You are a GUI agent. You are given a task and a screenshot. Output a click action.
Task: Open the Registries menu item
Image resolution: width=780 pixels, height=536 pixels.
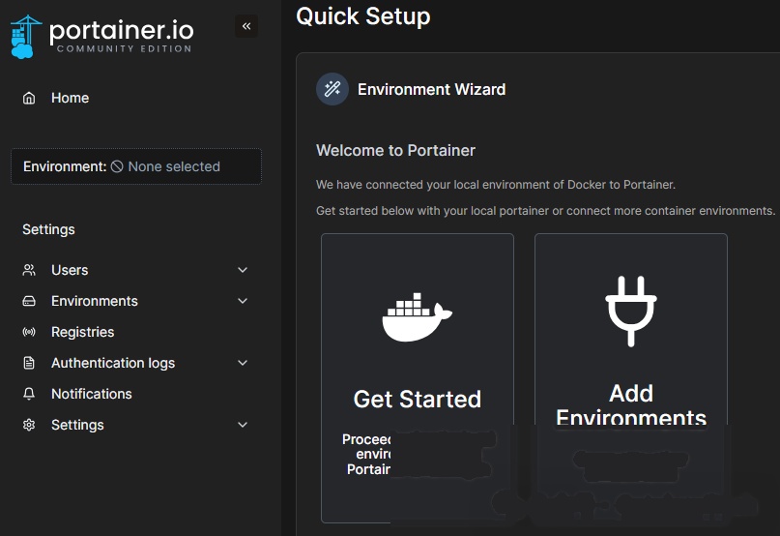(82, 332)
